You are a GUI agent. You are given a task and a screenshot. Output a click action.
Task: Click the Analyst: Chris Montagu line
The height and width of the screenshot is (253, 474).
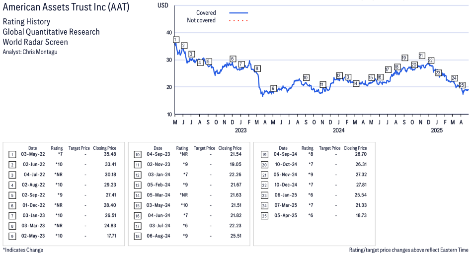(x=30, y=52)
